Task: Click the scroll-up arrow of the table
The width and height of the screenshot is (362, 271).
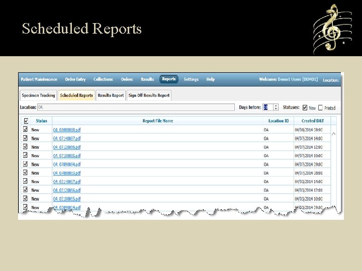Action: tap(334, 133)
